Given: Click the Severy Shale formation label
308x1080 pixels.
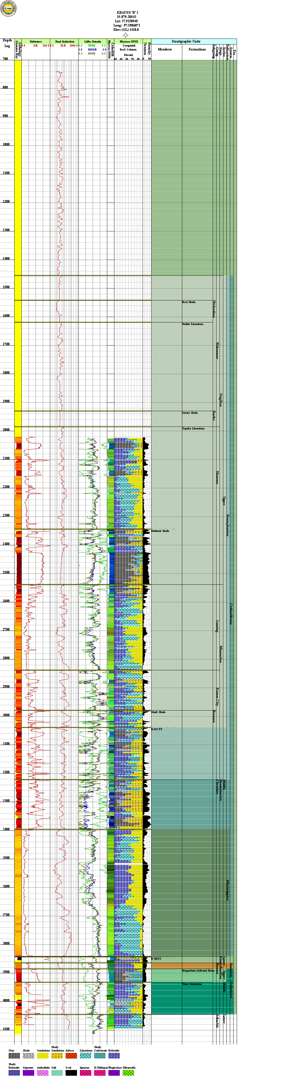Looking at the screenshot, I should click(190, 413).
